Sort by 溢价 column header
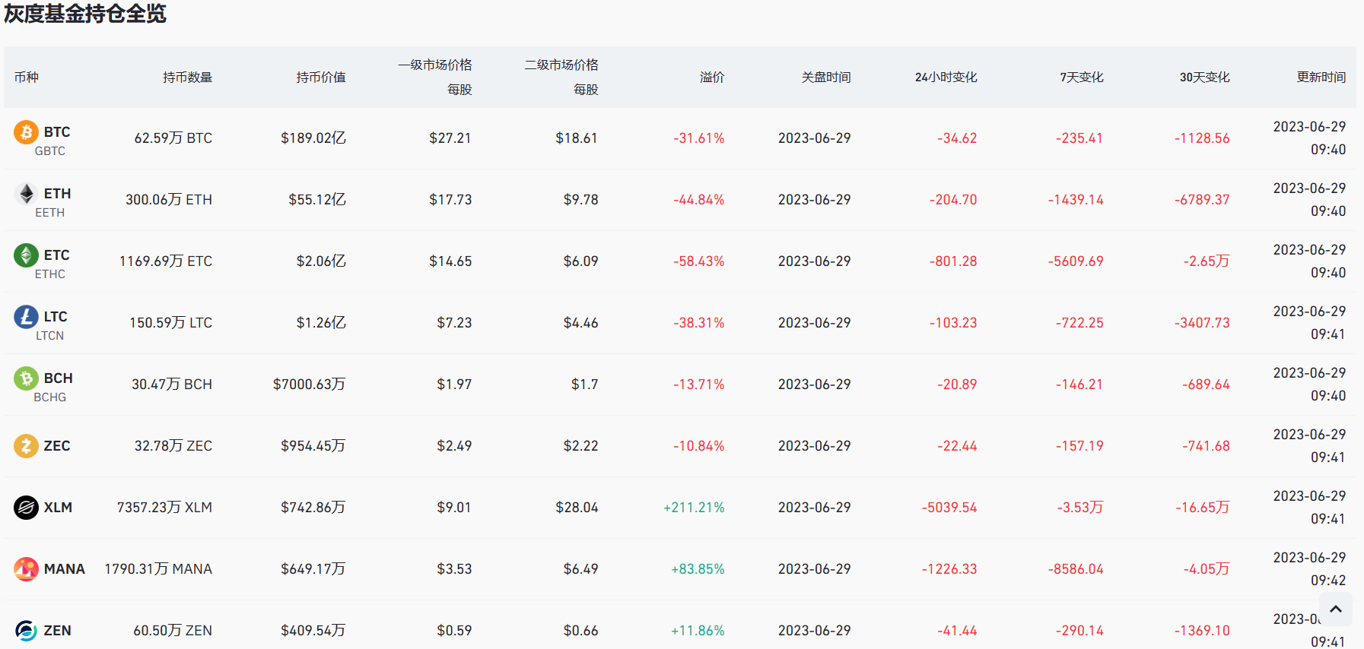 click(x=712, y=78)
